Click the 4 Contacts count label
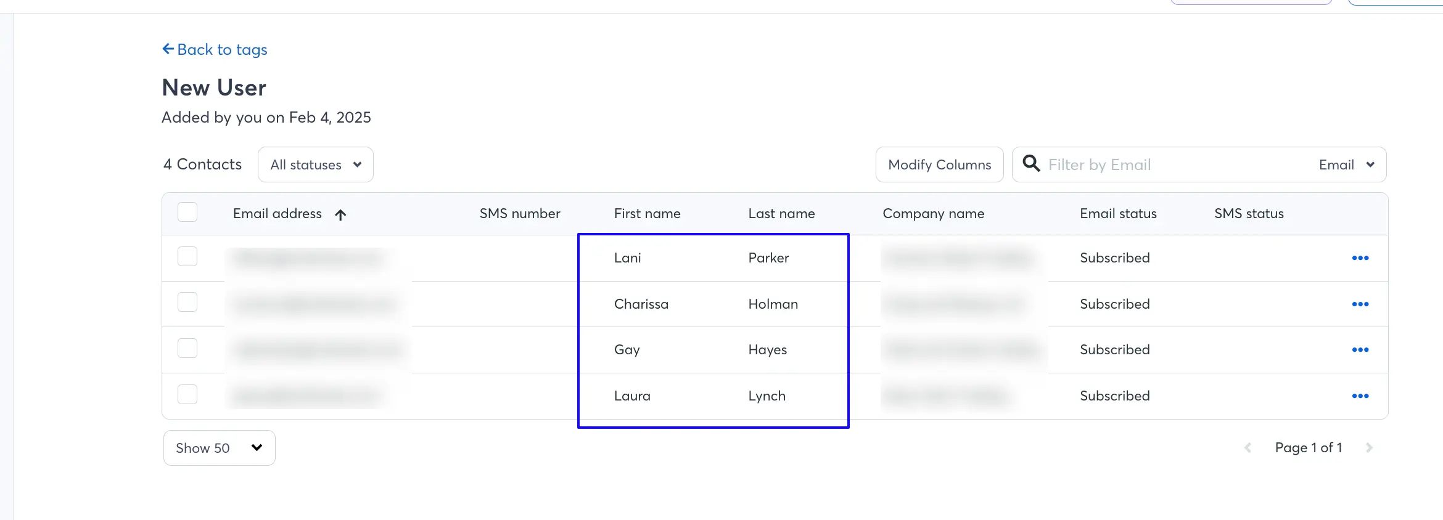 pos(202,165)
